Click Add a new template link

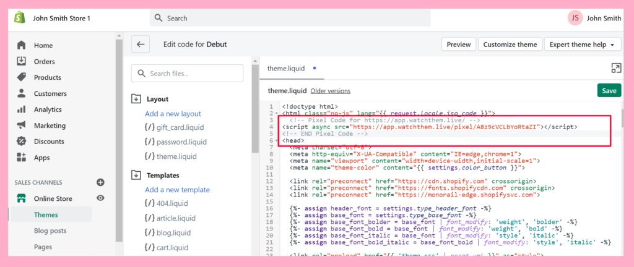tap(178, 190)
